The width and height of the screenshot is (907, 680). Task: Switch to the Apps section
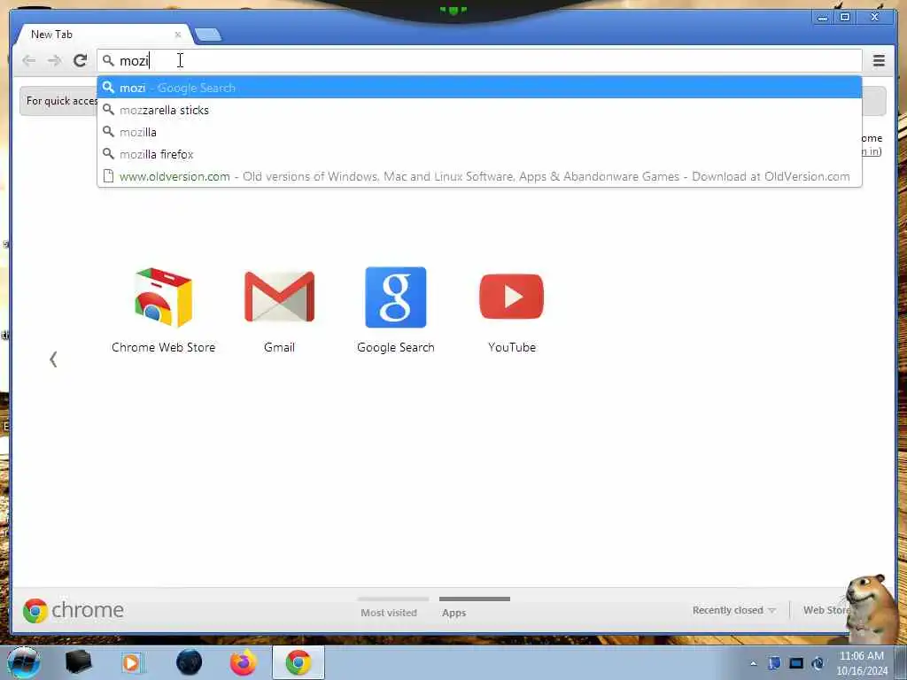pyautogui.click(x=454, y=613)
